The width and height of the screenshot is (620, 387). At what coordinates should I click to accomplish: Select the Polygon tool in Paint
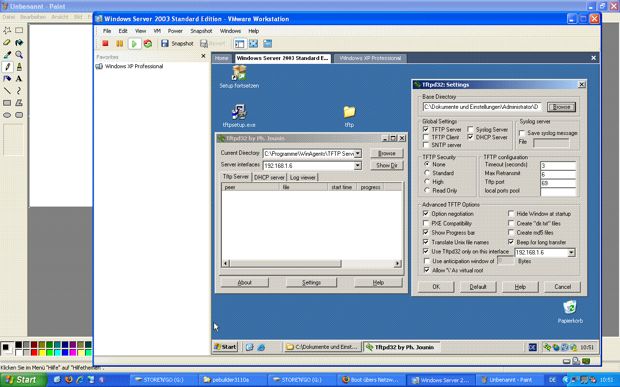pos(19,103)
